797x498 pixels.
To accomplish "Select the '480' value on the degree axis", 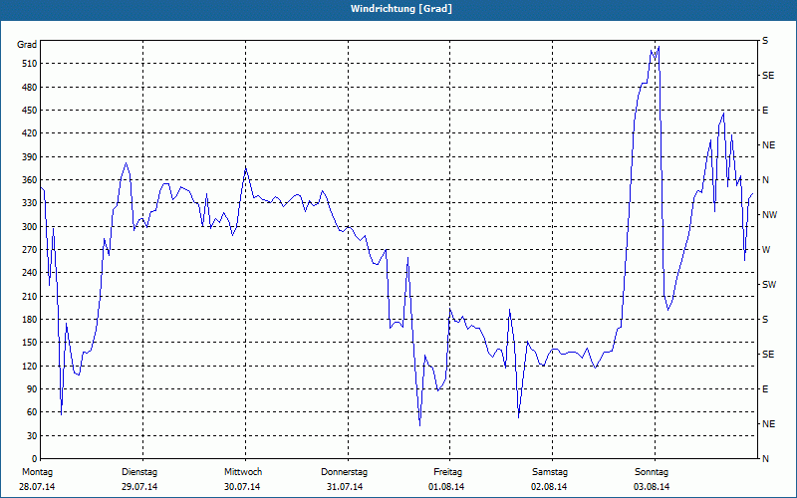I will (30, 87).
